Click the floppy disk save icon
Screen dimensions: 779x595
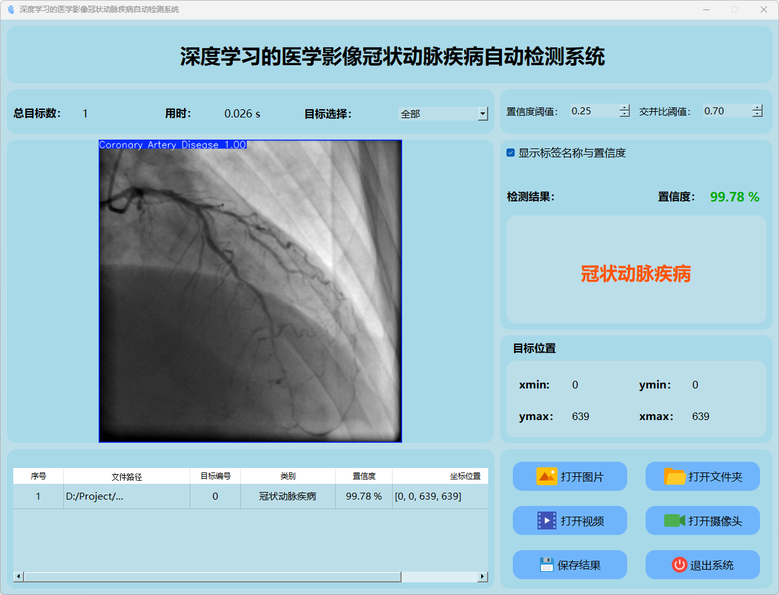(x=546, y=565)
